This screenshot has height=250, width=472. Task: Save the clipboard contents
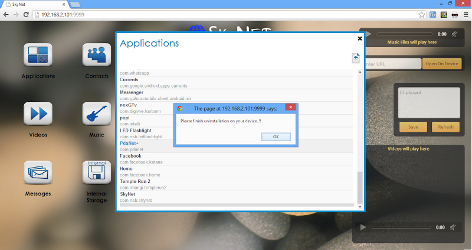(413, 127)
